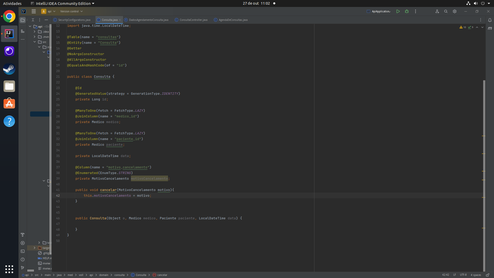Switch to DadosAgendamentoConsulta.java tab
The image size is (494, 278).
146,20
